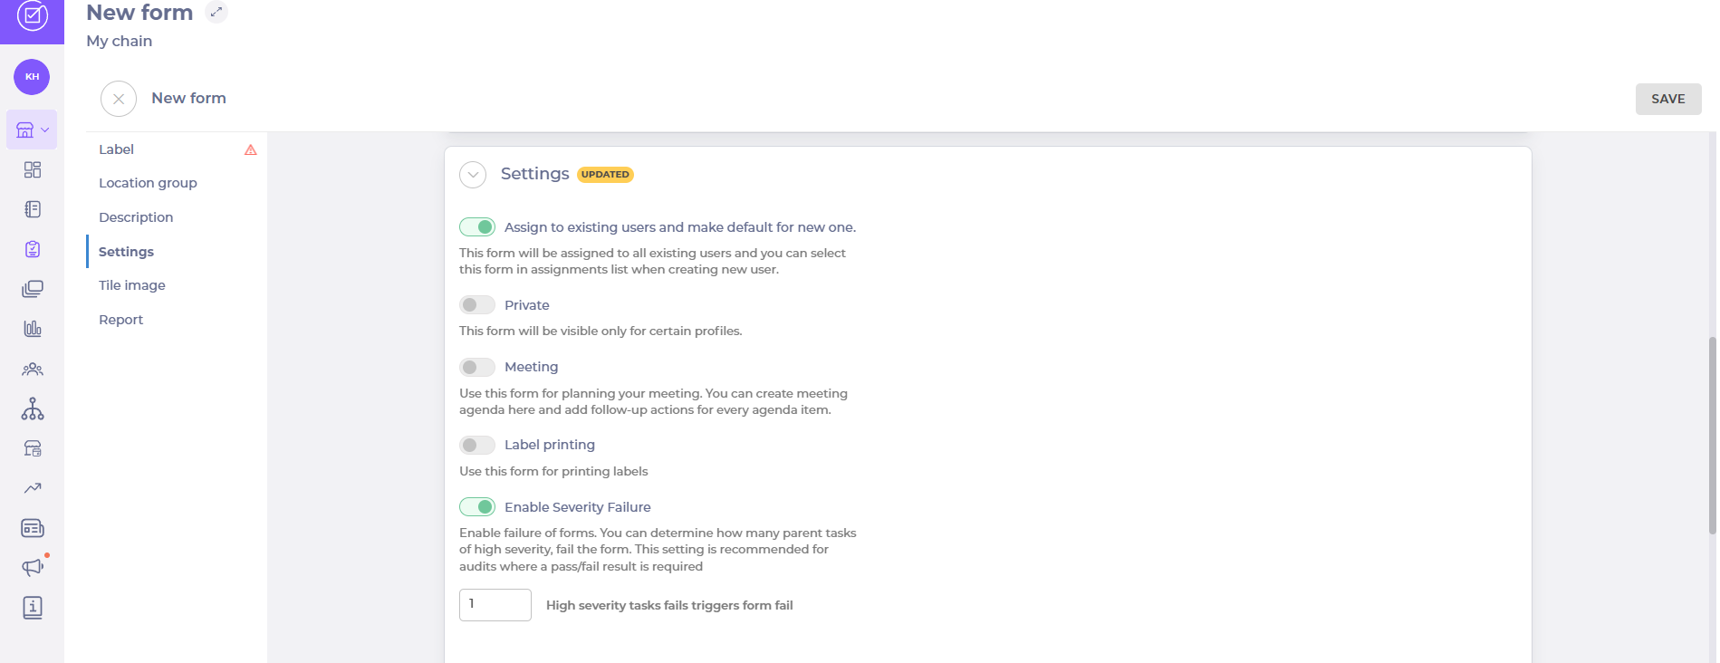Click the UPDATED badge next to Settings
The height and width of the screenshot is (663, 1720).
click(605, 175)
